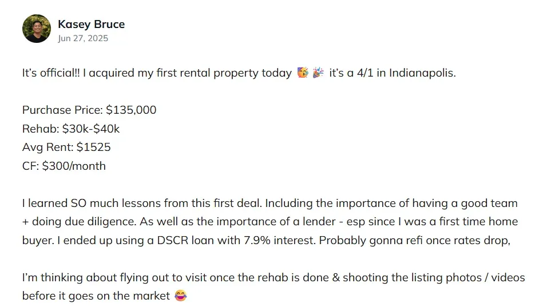Click the laughing emoji at post end
Image resolution: width=539 pixels, height=307 pixels.
coord(180,296)
